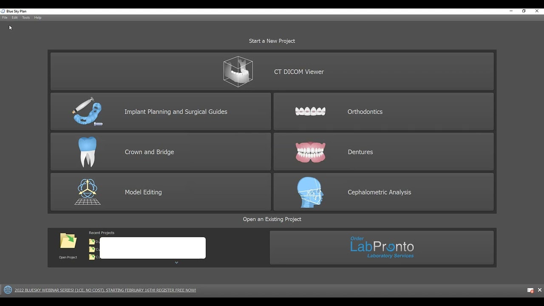Click the Order LabPronto Laboratory Services button
The image size is (544, 306).
pos(382,248)
